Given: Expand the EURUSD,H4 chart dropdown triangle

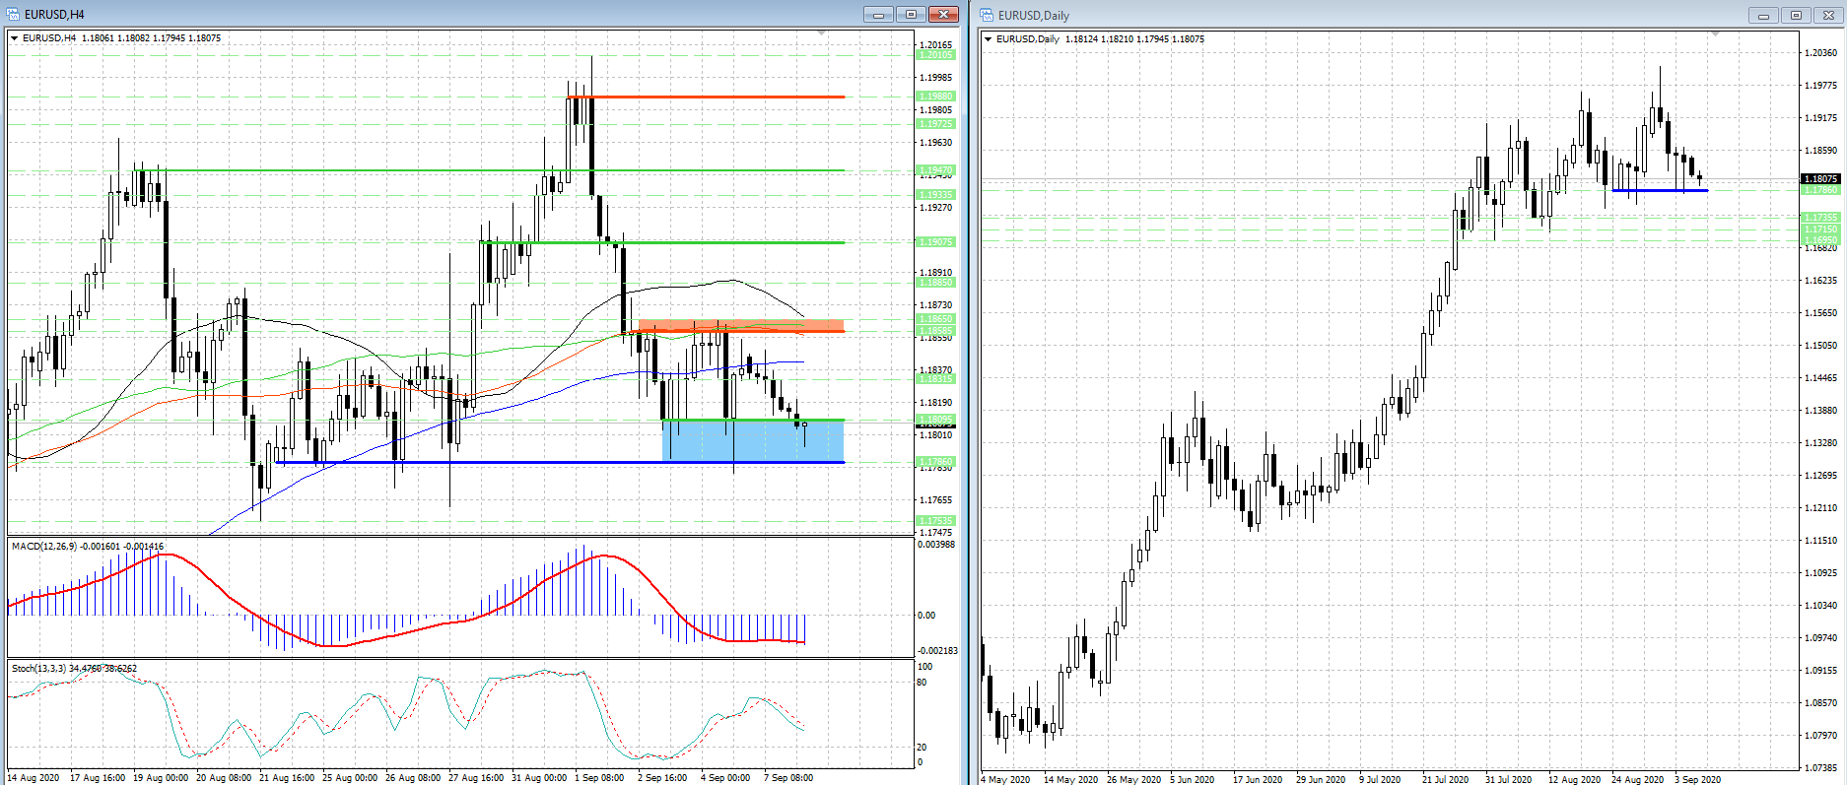Looking at the screenshot, I should click(15, 38).
